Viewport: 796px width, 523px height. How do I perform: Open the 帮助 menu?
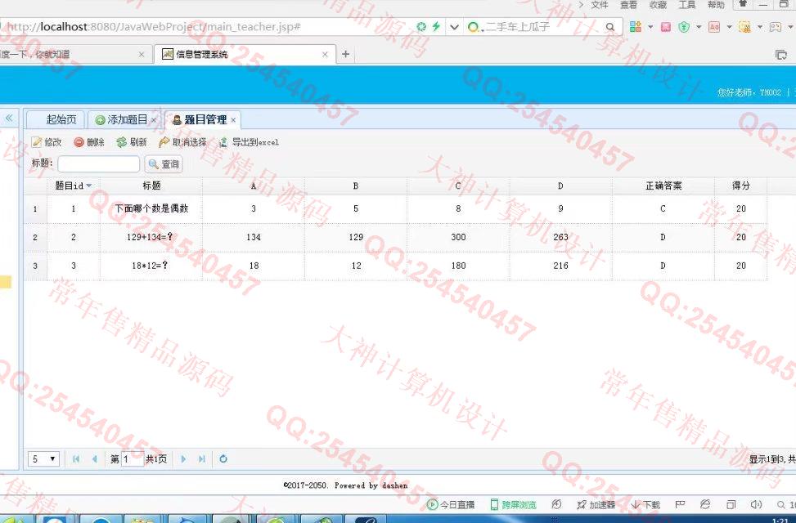pos(717,5)
